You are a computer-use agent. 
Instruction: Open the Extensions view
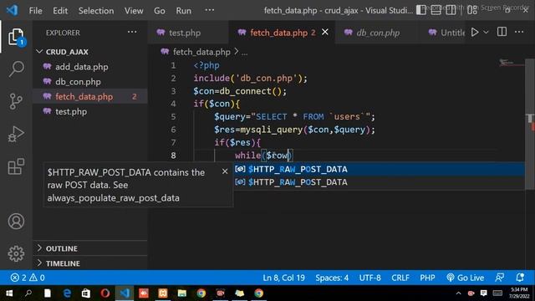tap(16, 166)
